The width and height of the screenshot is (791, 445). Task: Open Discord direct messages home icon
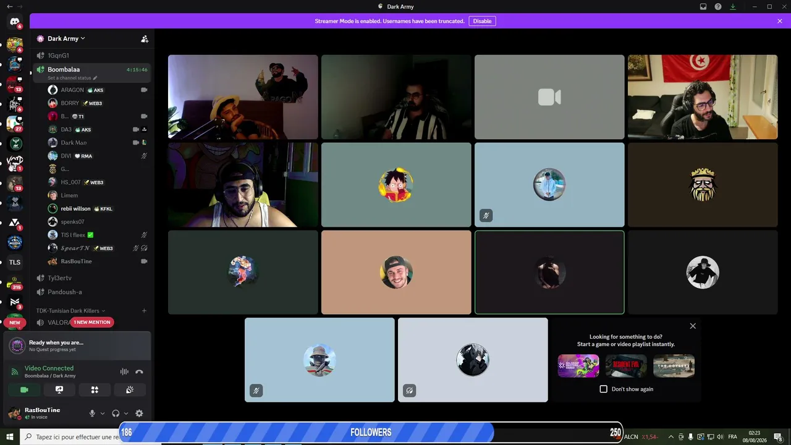(x=15, y=22)
